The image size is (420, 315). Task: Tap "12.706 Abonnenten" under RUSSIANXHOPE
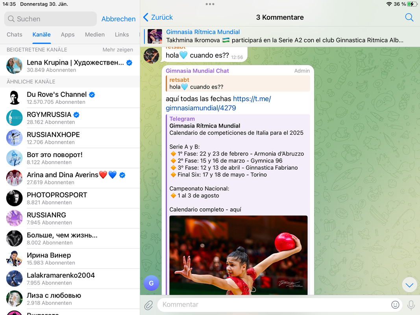pyautogui.click(x=51, y=142)
